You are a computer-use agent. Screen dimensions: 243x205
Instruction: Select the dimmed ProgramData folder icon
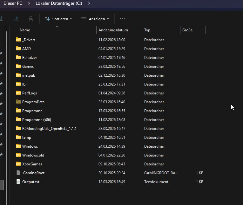(x=18, y=102)
